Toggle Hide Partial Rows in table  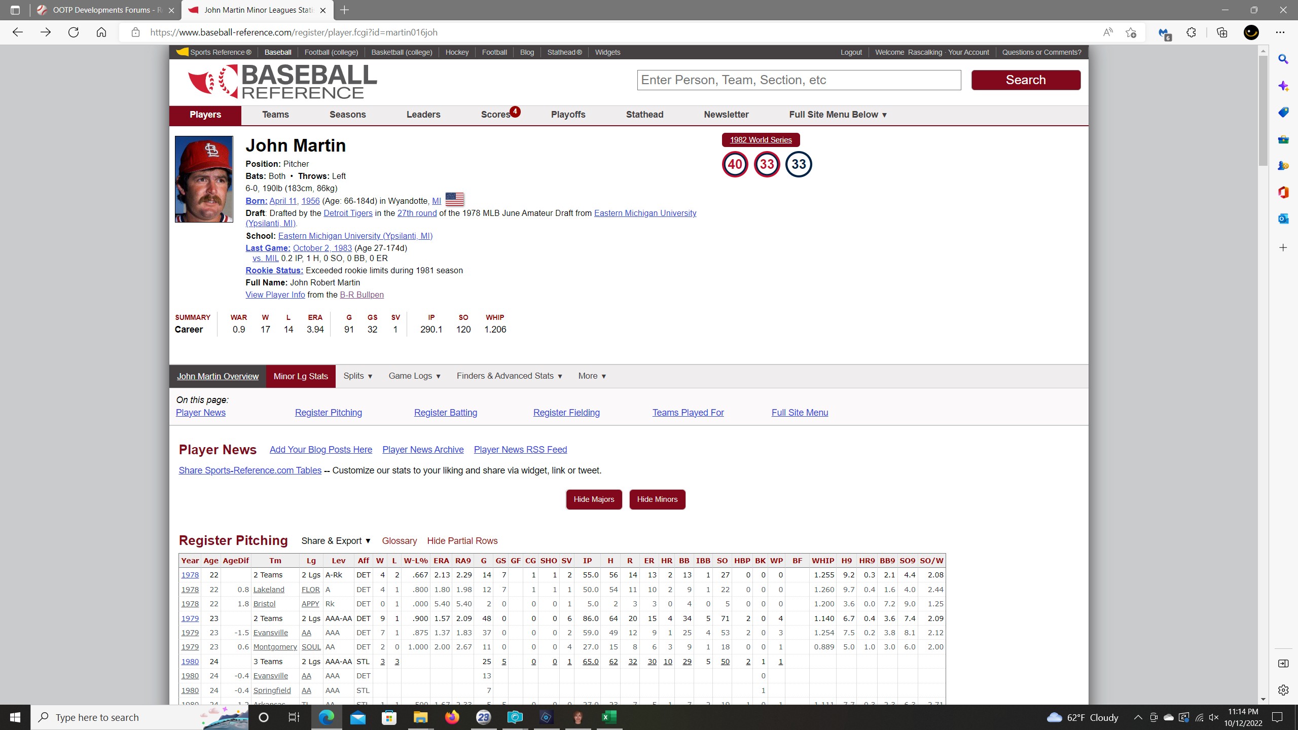click(462, 541)
